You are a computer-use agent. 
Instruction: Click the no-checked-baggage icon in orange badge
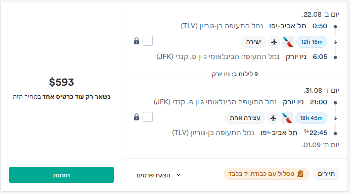(x=300, y=174)
